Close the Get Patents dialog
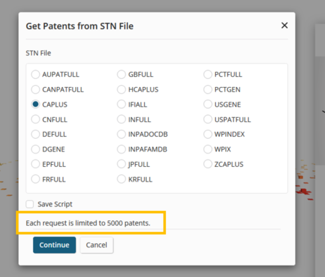 tap(285, 26)
